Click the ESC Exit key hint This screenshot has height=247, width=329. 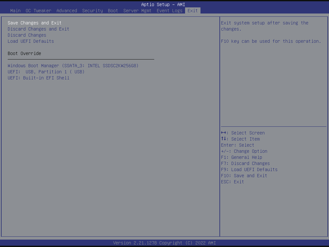click(233, 182)
